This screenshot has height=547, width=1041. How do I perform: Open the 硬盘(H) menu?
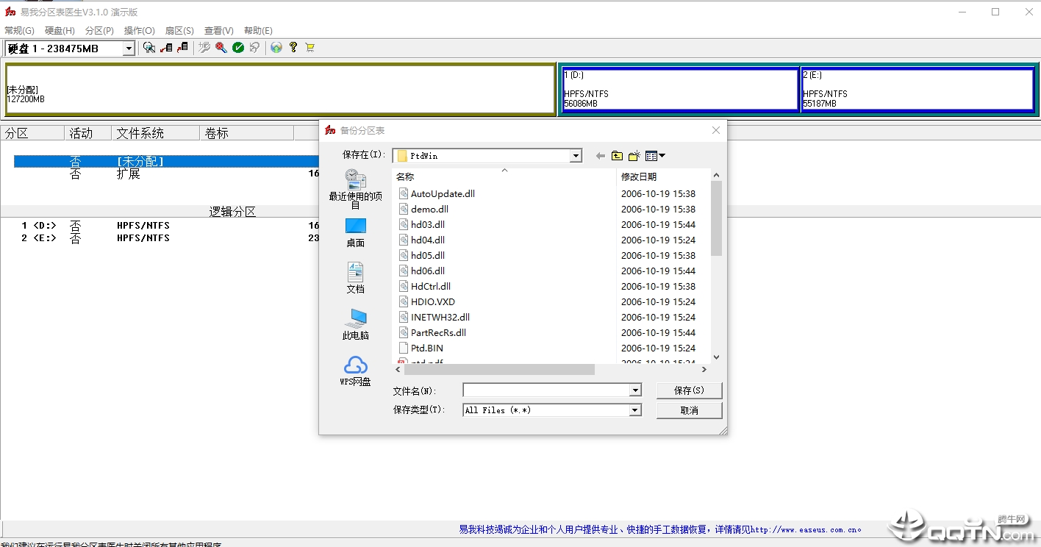pyautogui.click(x=60, y=31)
